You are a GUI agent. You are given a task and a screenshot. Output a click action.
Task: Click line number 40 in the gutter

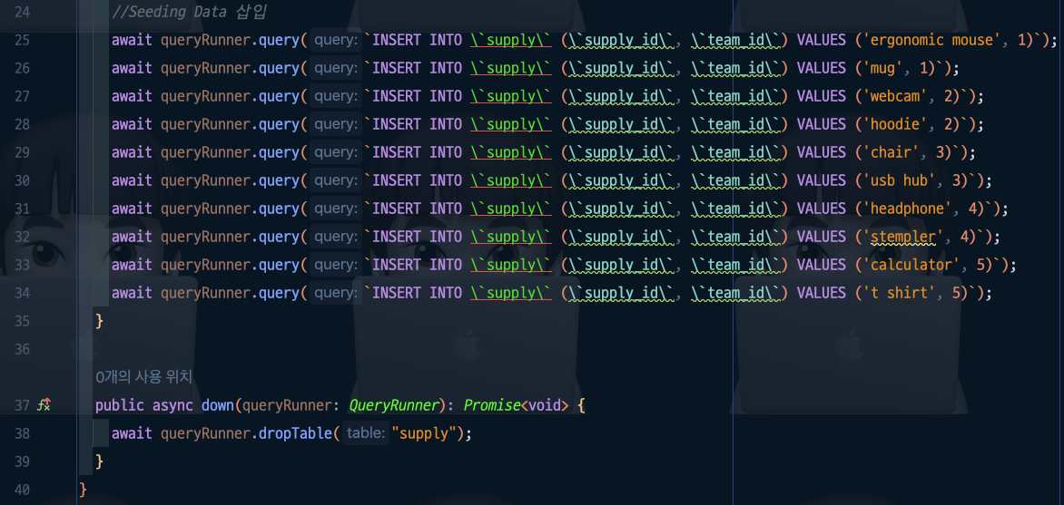click(22, 490)
